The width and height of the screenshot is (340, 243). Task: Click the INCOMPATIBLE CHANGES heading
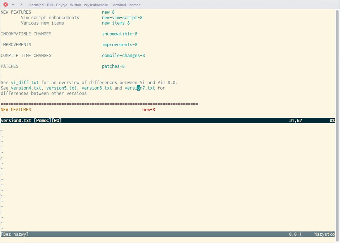[x=26, y=34]
